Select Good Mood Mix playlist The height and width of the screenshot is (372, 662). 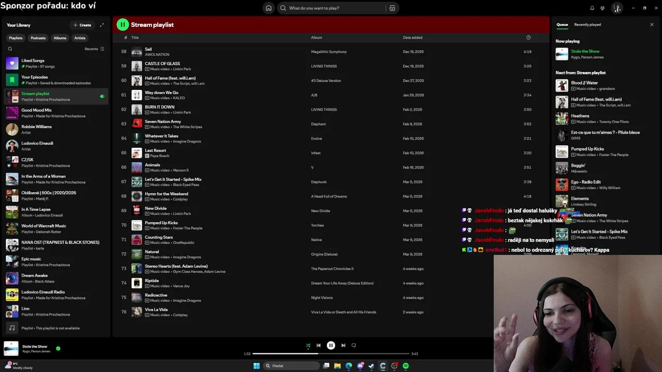click(x=56, y=113)
